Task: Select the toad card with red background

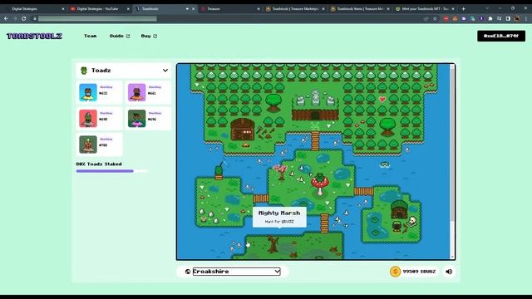Action: 100,118
